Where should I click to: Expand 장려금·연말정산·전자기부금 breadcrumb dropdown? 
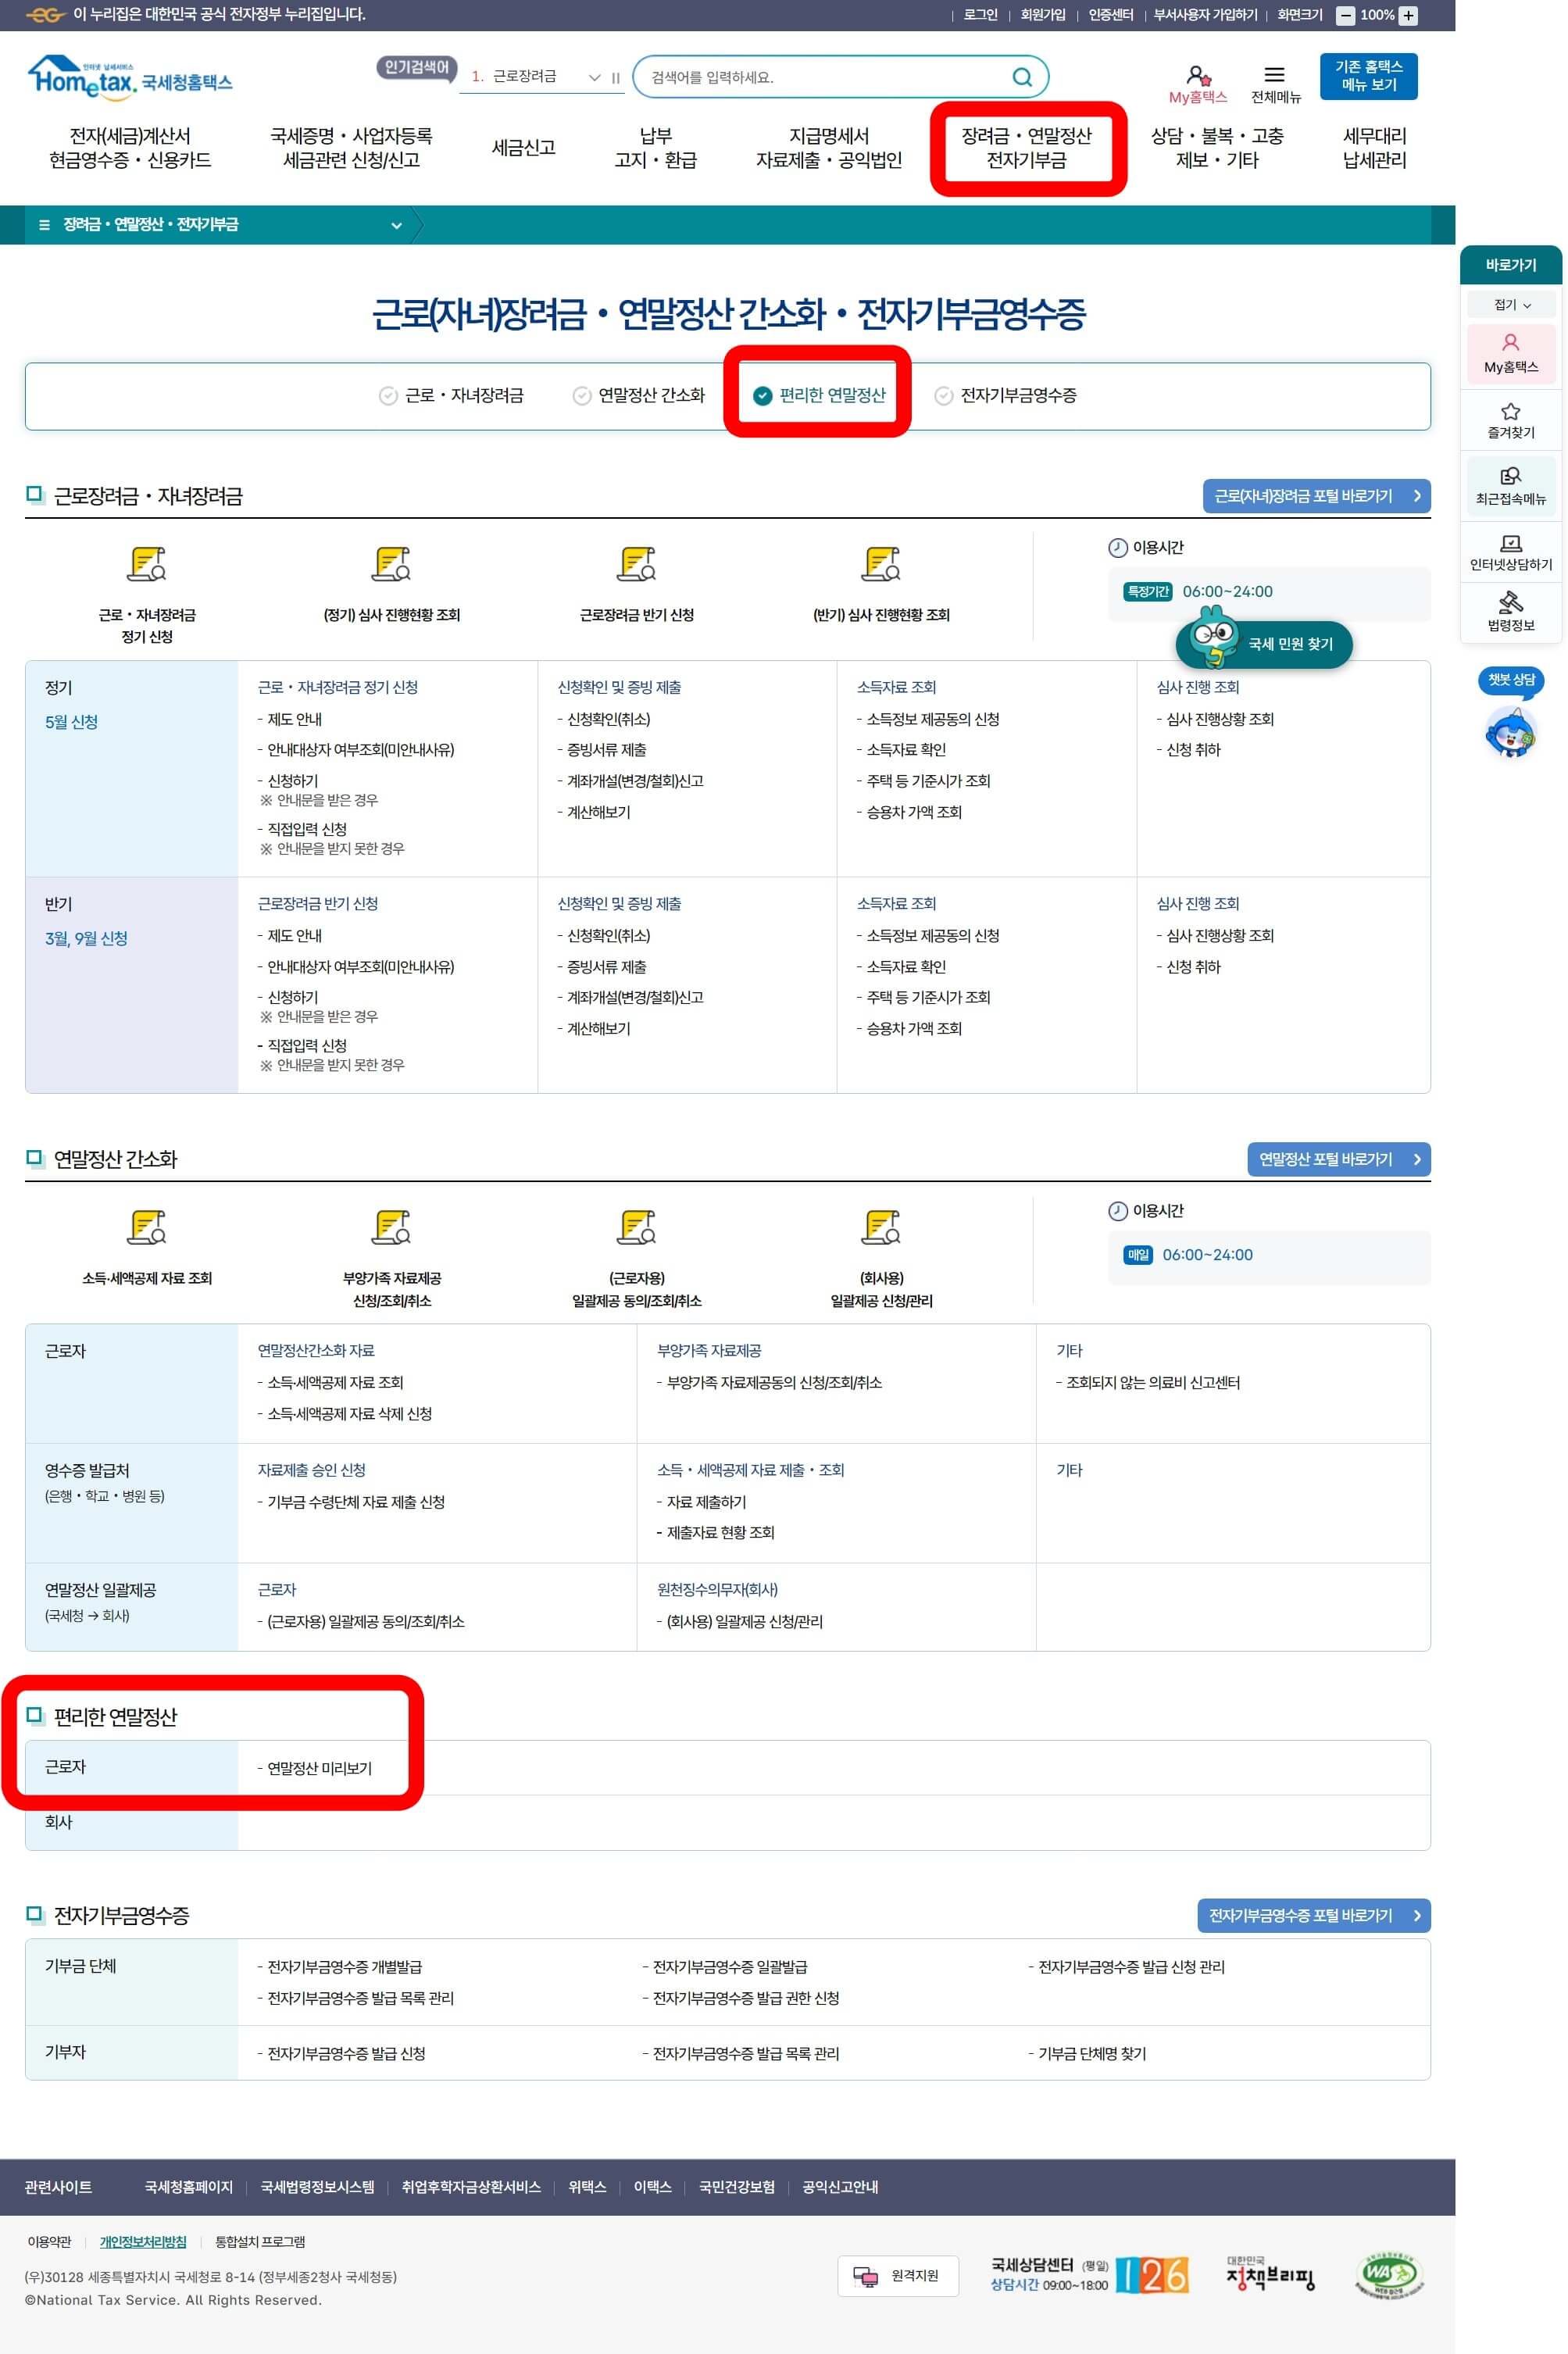(396, 226)
